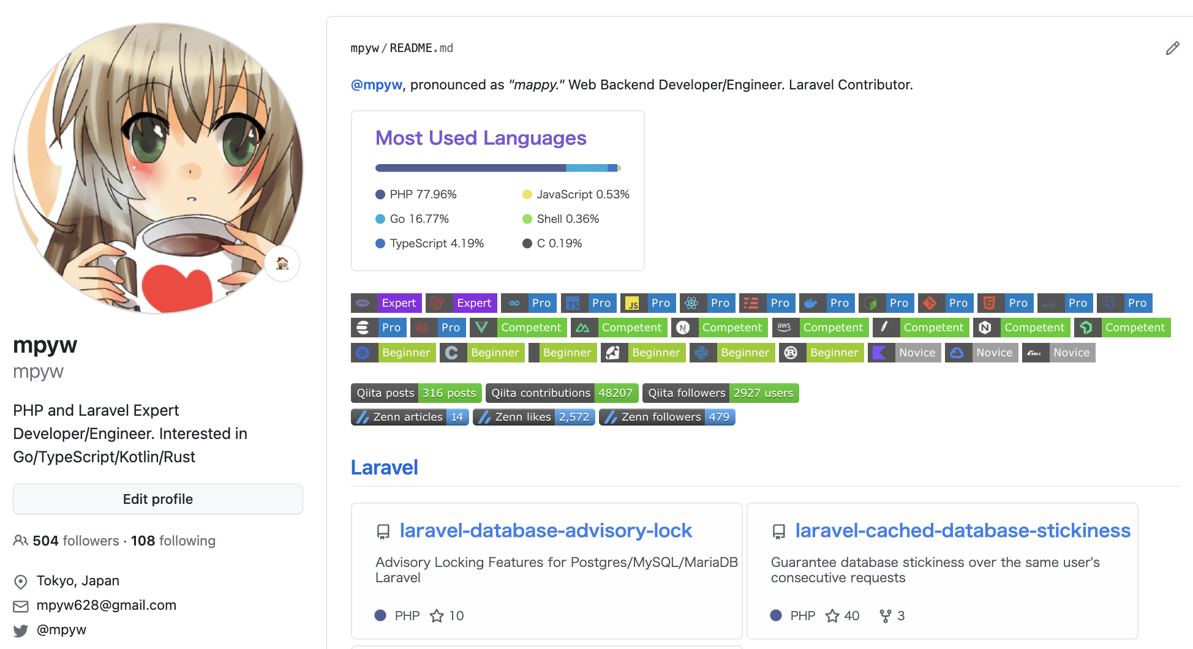Click the Go logo Pro badge
Viewport: 1193px width, 649px height.
coord(529,303)
